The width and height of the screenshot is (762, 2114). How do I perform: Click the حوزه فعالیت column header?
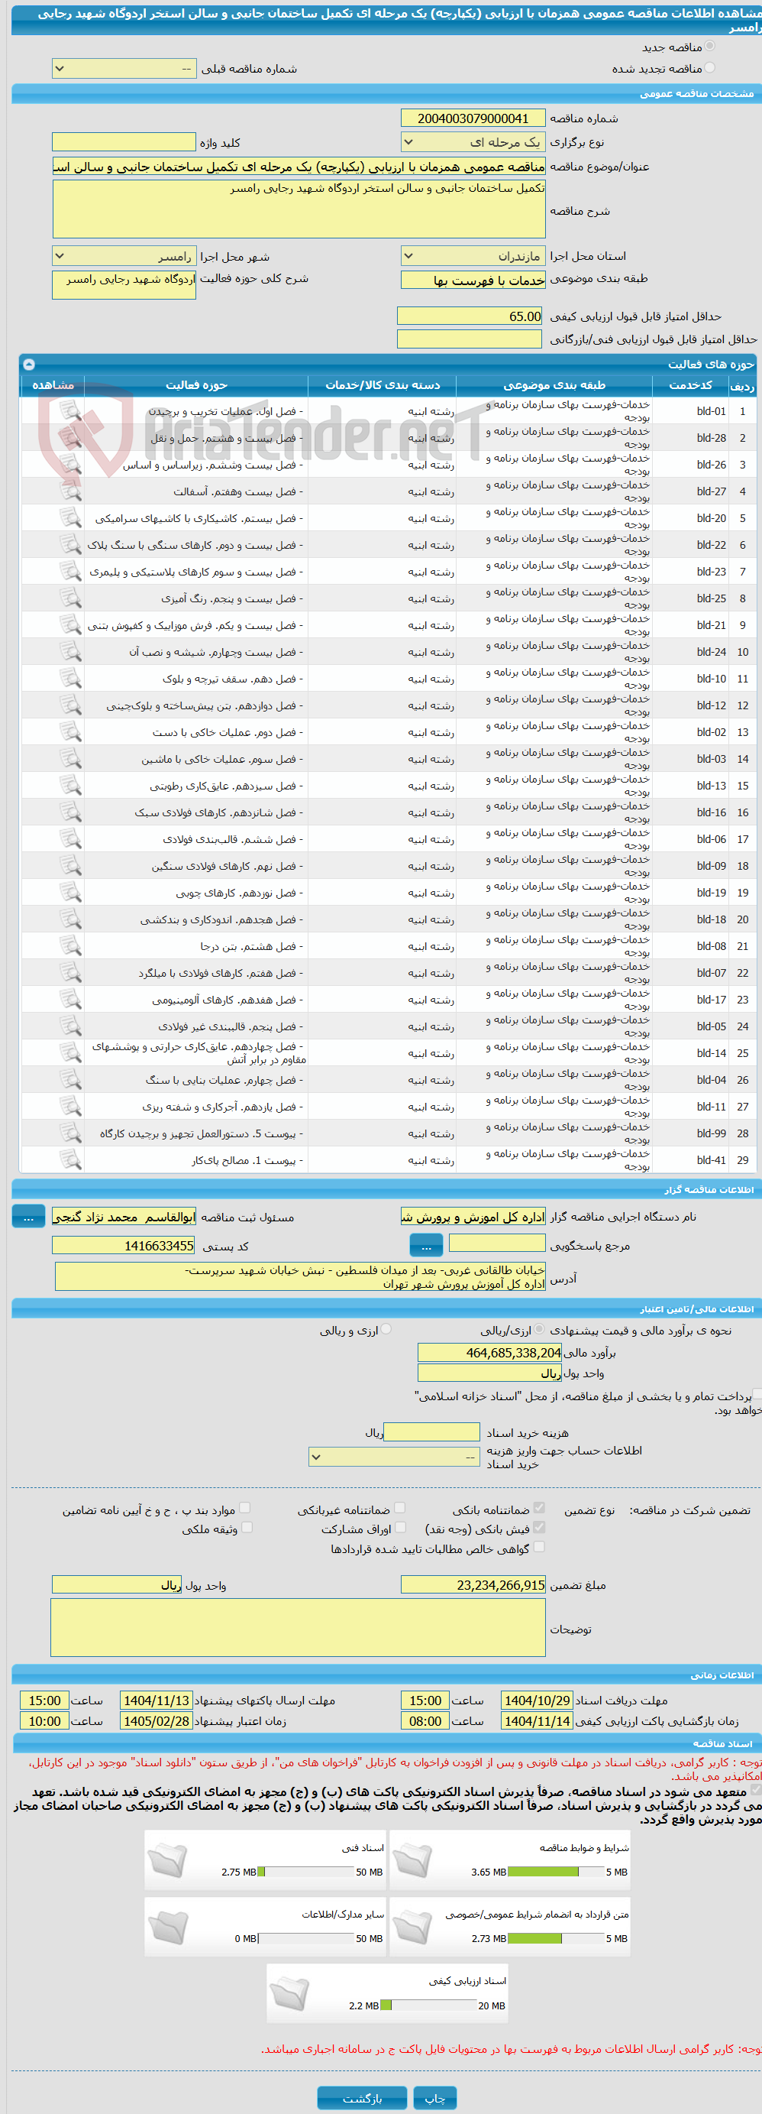pos(196,385)
